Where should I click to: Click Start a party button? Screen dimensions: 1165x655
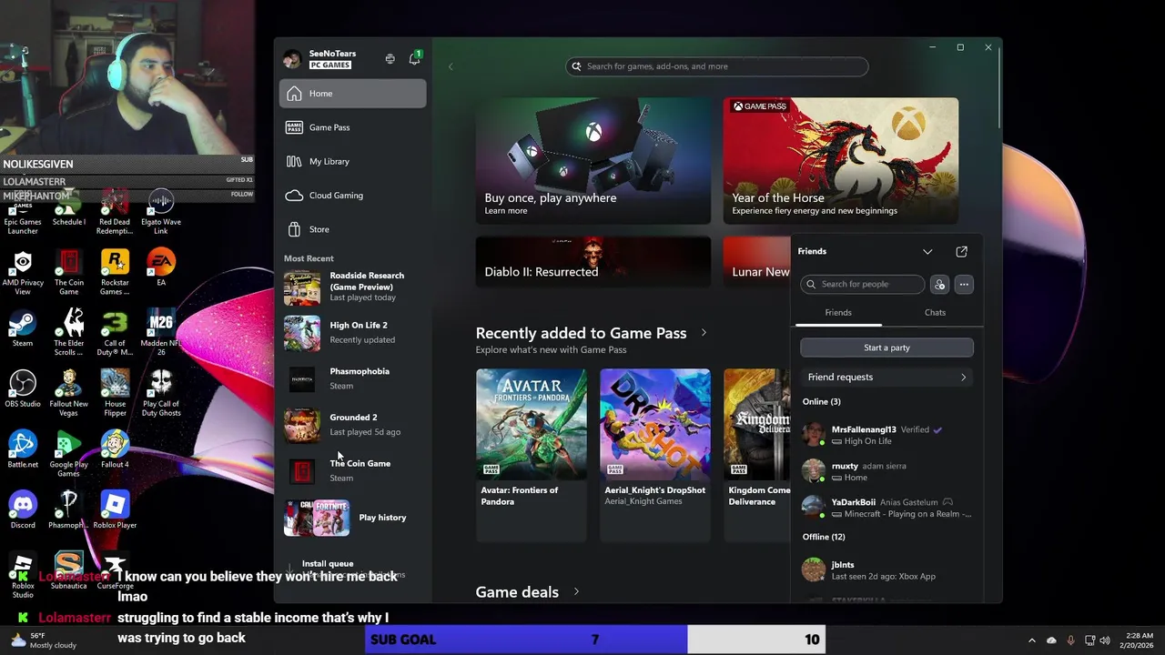point(886,348)
